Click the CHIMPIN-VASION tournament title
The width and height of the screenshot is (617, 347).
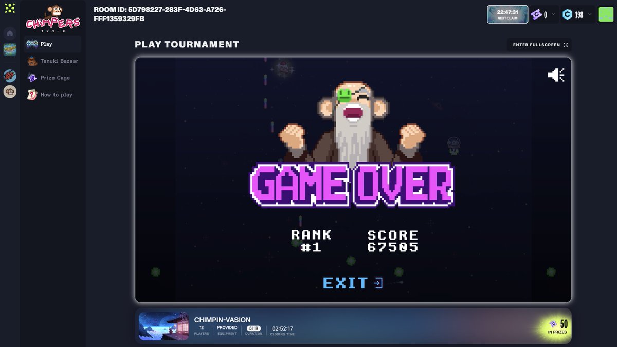click(223, 320)
